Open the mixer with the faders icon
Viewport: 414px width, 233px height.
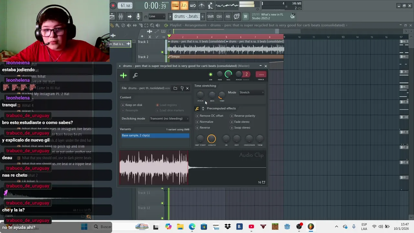120,17
